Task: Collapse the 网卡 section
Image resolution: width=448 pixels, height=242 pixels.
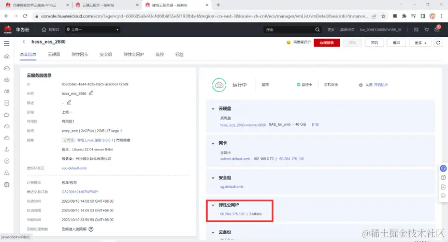Action: coord(213,143)
